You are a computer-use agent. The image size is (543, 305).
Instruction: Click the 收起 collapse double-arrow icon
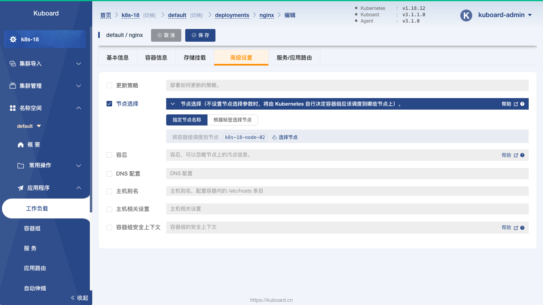pos(73,298)
